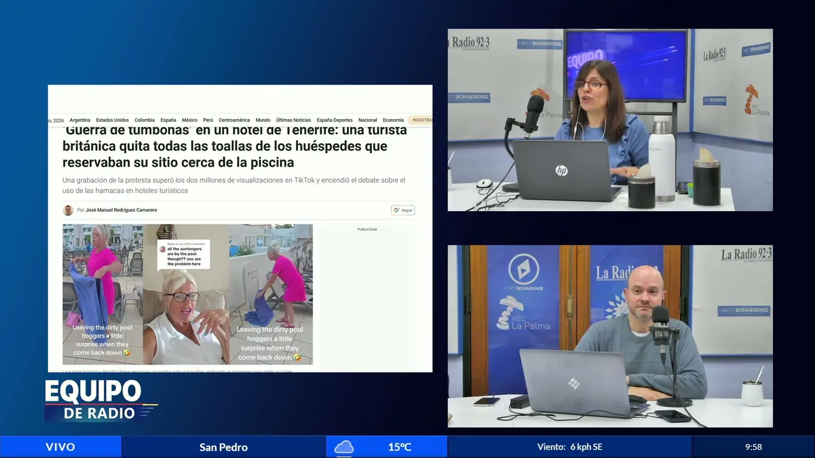
Task: Open the Perú section
Action: coord(208,120)
